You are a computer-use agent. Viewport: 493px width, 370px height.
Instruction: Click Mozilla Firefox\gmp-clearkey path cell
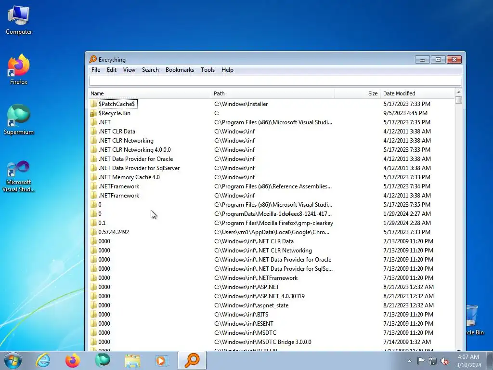[x=273, y=223]
